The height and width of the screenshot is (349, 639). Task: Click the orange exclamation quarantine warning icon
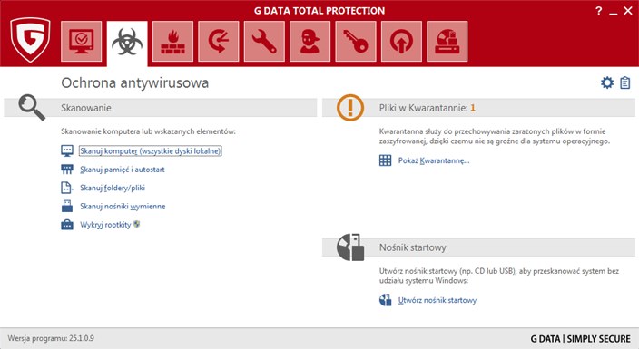(350, 108)
